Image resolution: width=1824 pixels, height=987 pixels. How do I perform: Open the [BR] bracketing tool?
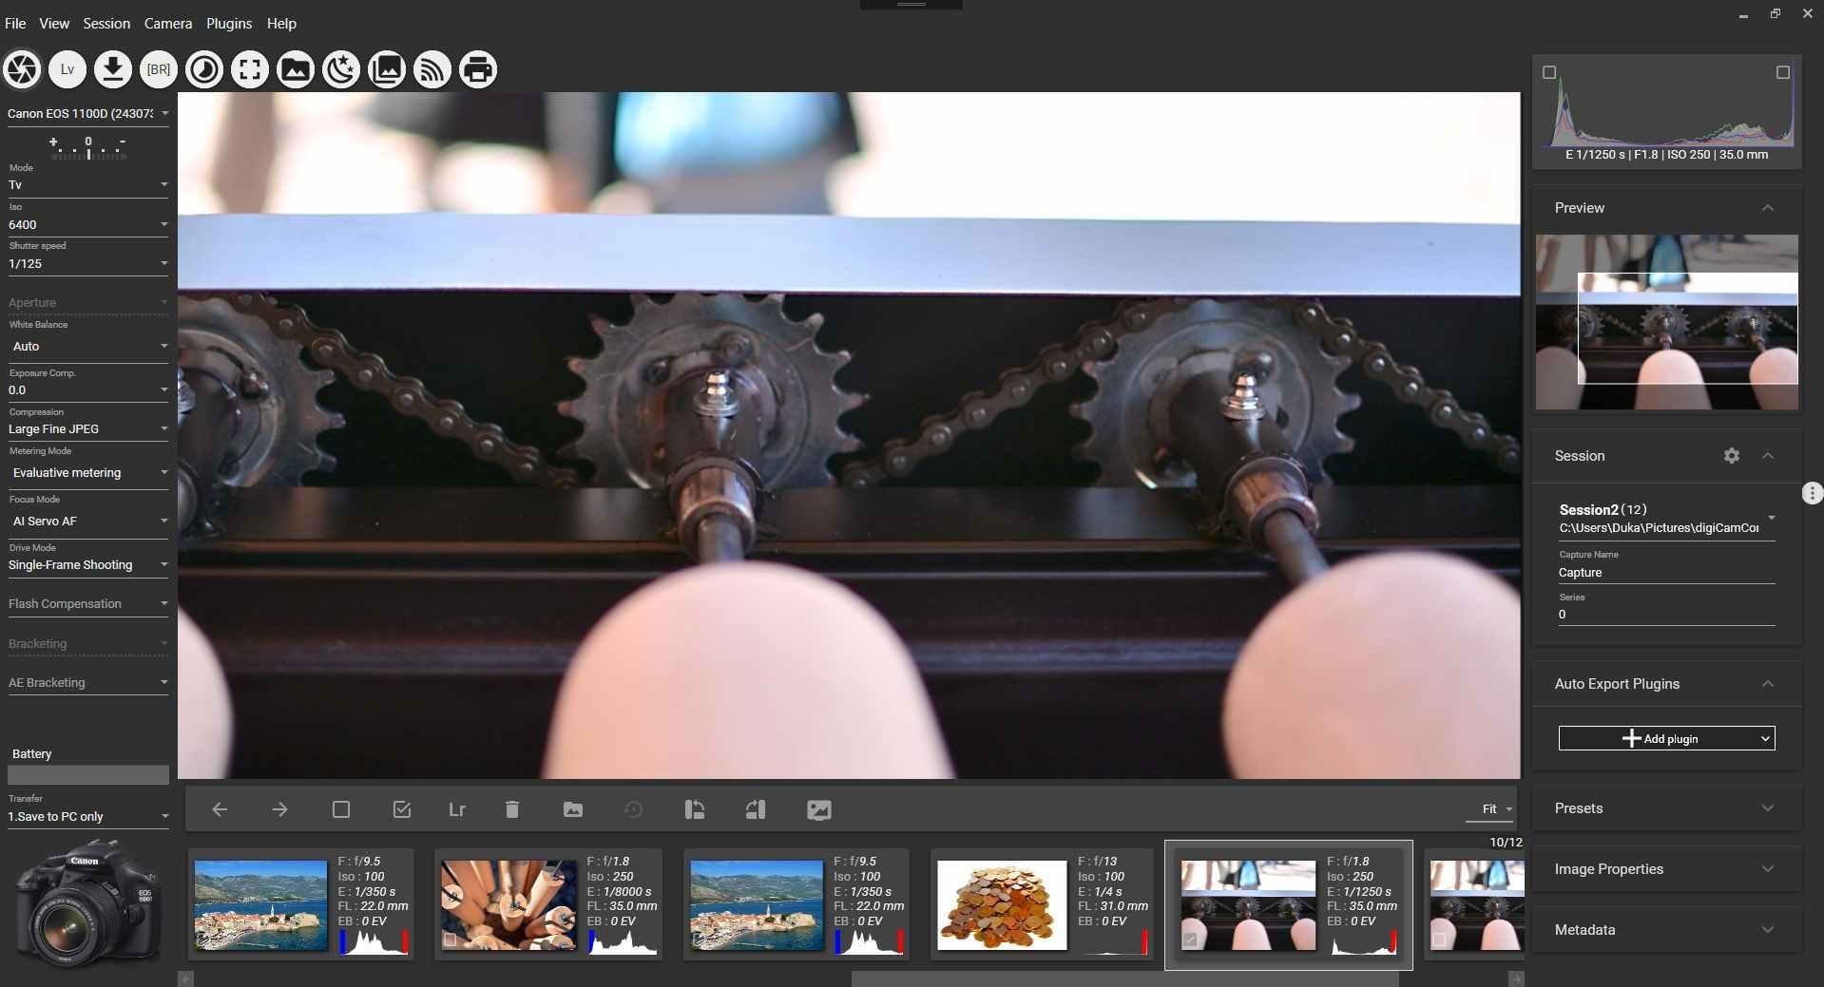point(159,69)
